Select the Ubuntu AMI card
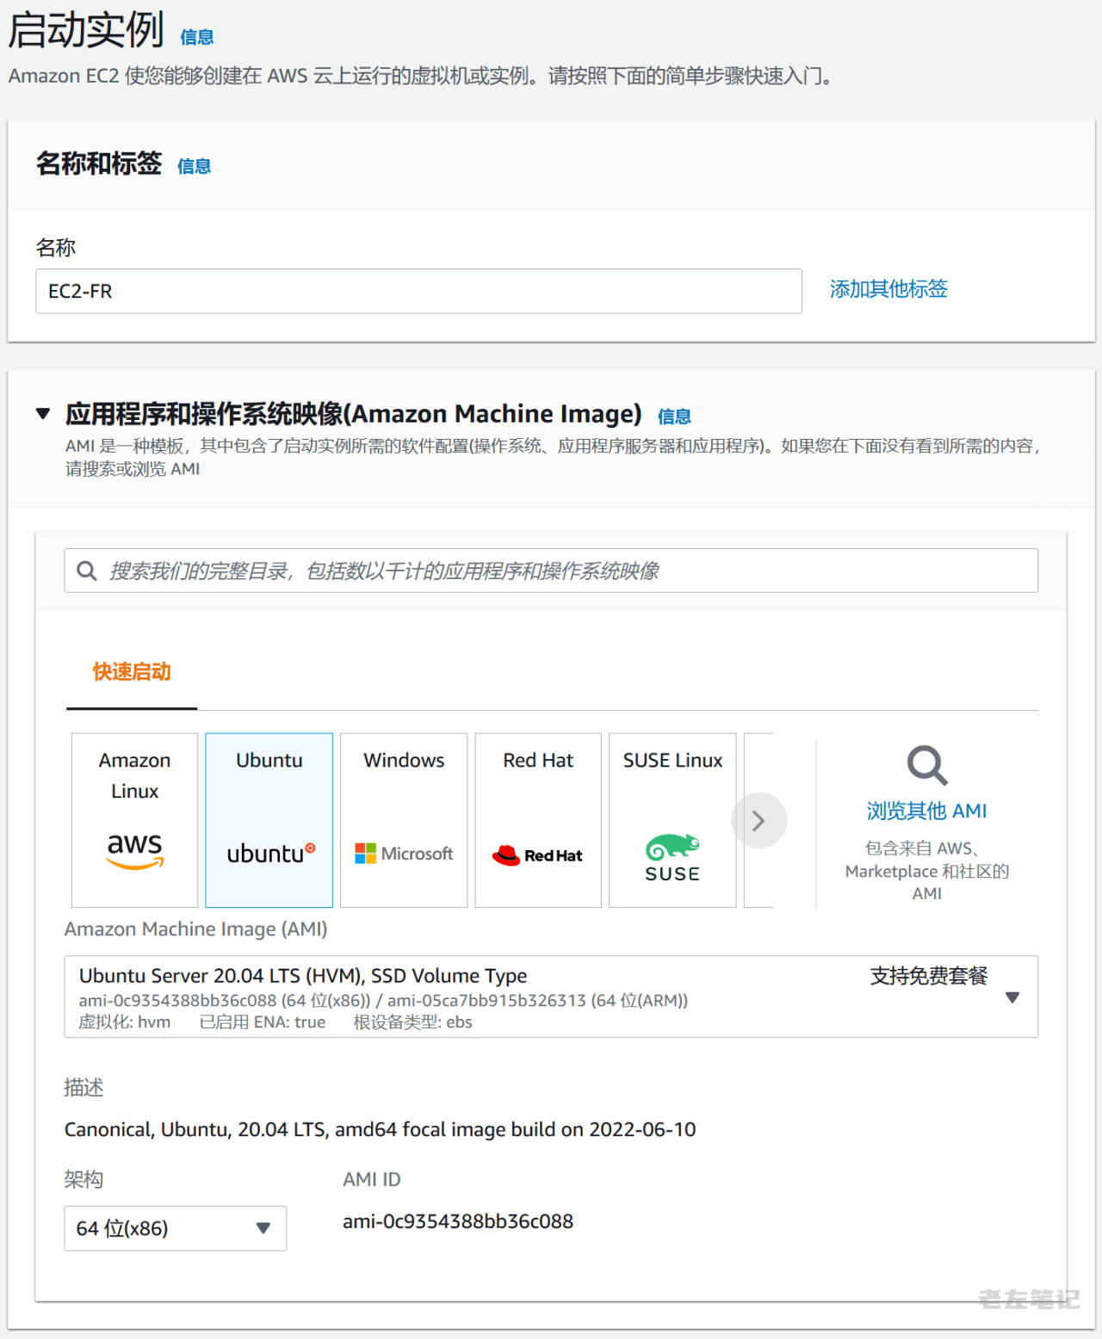The image size is (1102, 1339). coord(269,820)
